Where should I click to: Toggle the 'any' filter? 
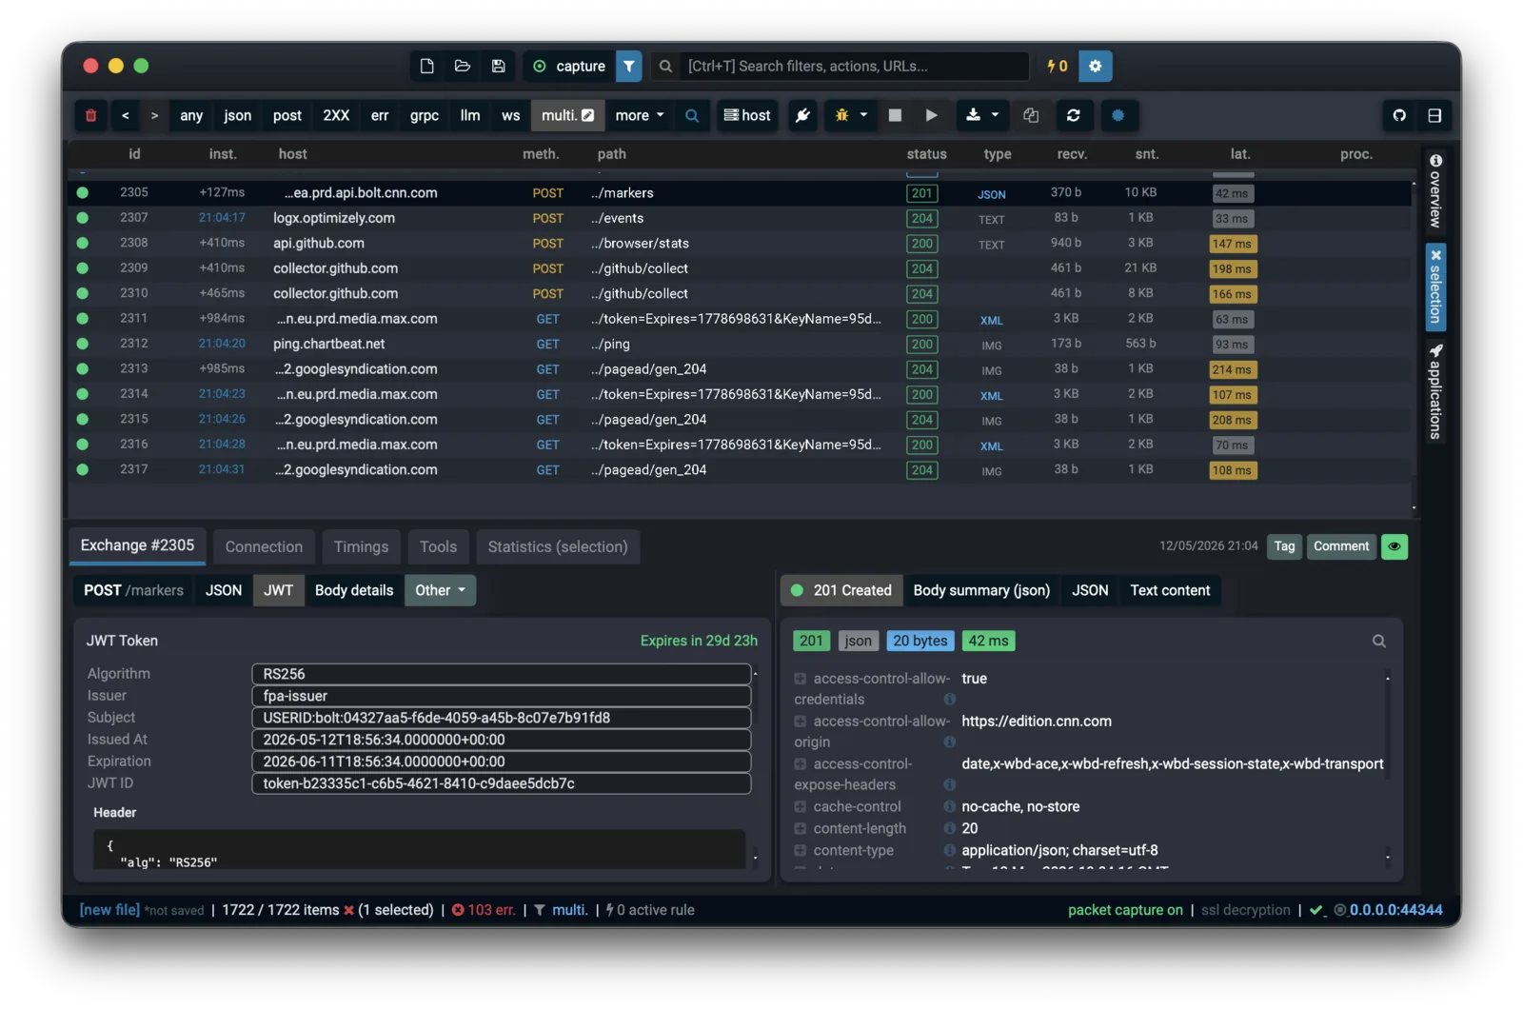tap(191, 115)
